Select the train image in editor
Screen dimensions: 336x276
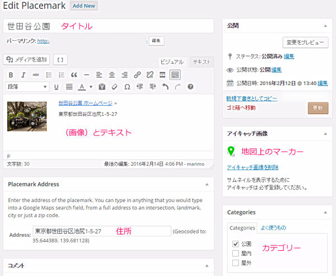click(27, 116)
